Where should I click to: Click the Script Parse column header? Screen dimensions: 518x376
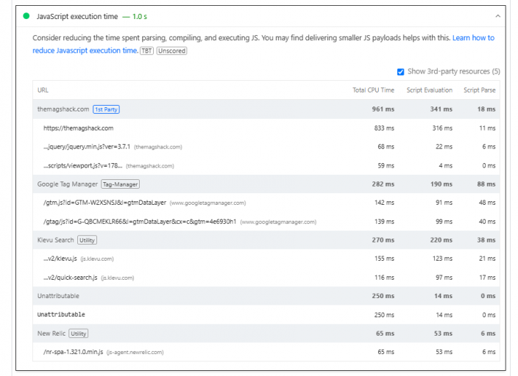click(x=479, y=90)
